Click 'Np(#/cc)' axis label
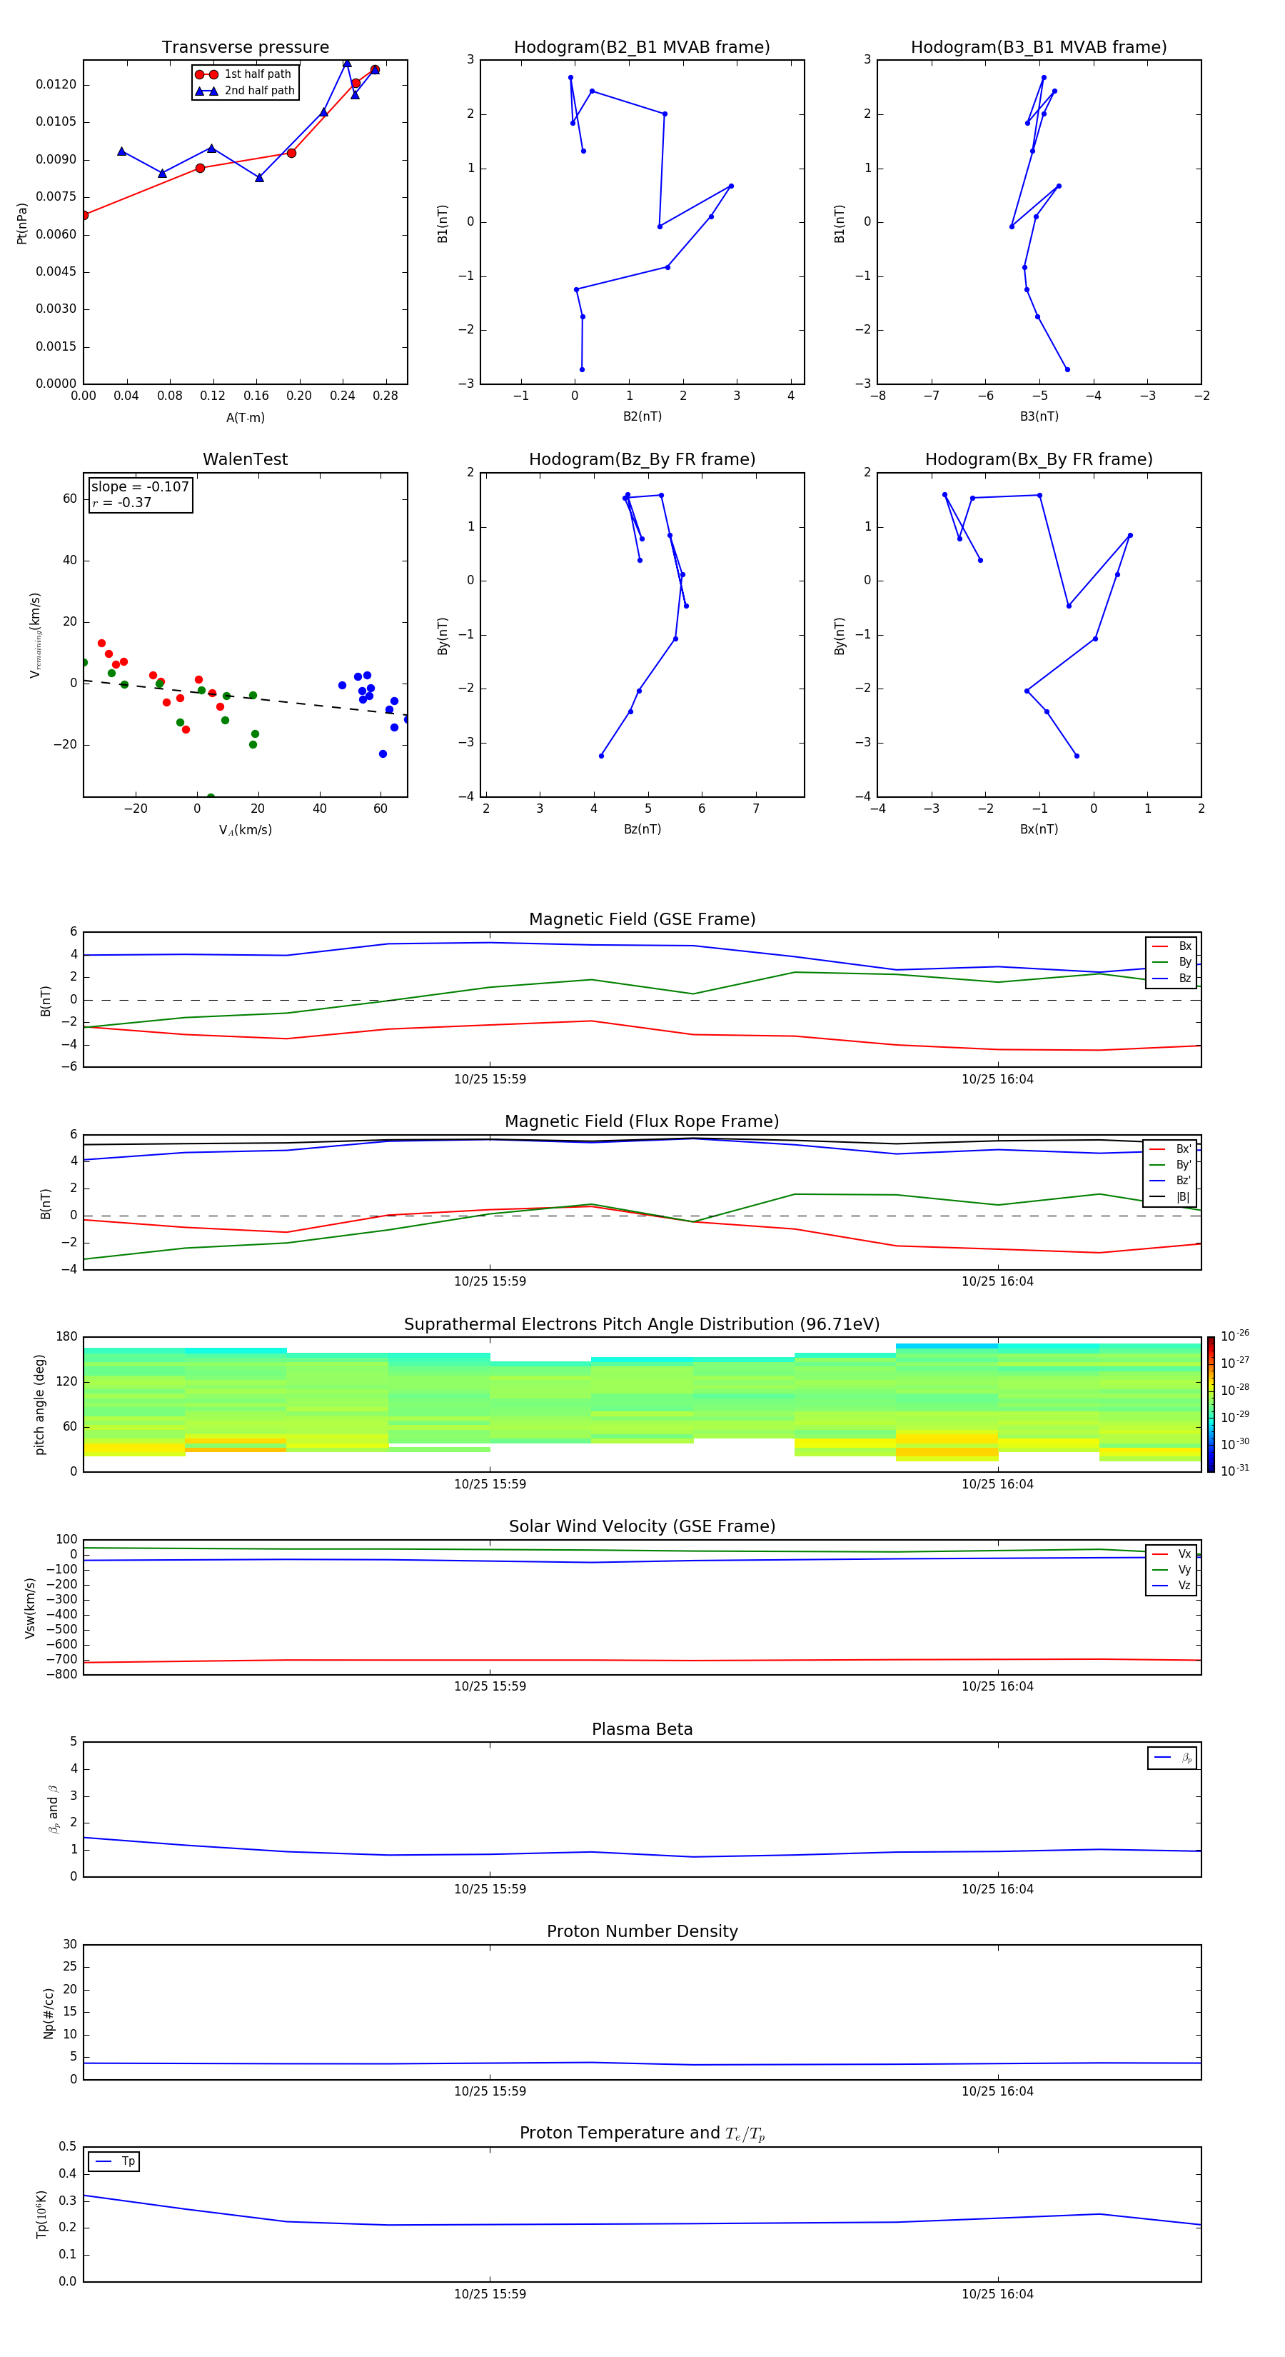The height and width of the screenshot is (2357, 1285). coord(49,2013)
